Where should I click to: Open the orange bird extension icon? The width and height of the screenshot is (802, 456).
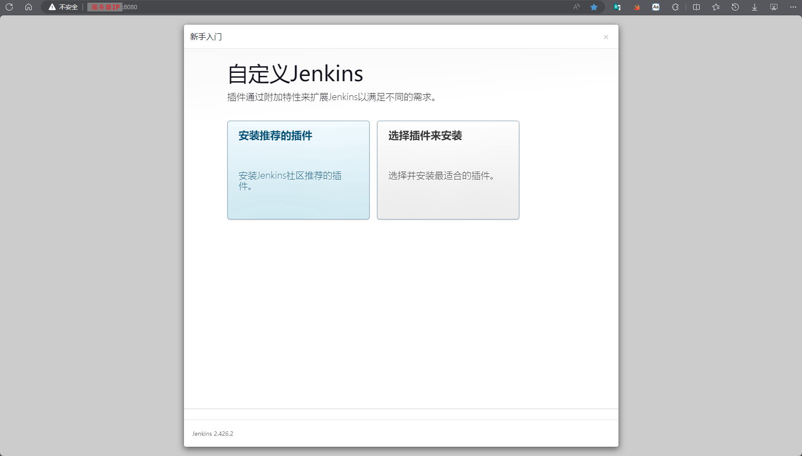coord(637,7)
